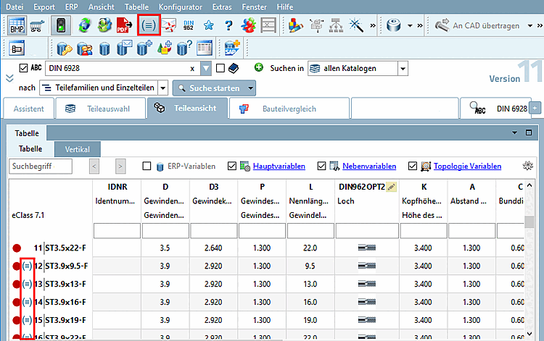Click the BMP export icon

[x=17, y=25]
